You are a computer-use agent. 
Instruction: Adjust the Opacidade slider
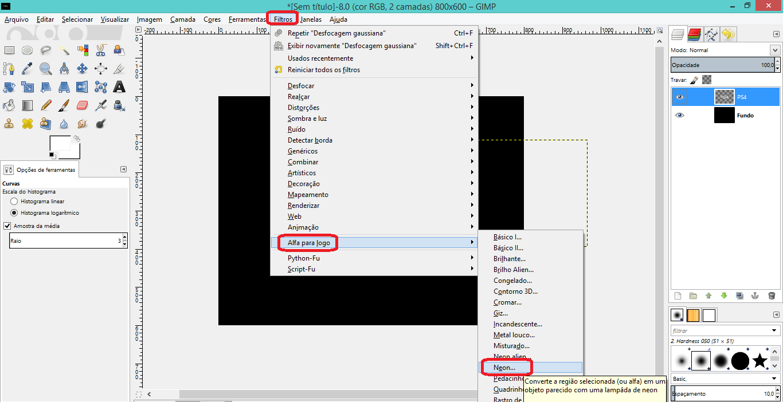click(x=725, y=65)
